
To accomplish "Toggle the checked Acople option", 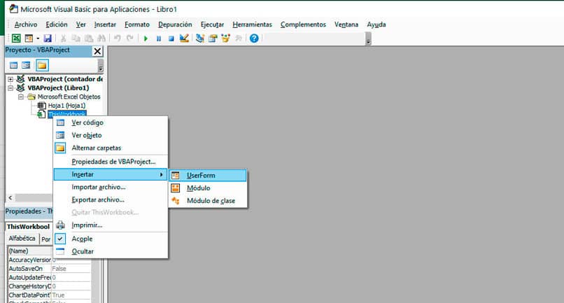I will coord(111,239).
